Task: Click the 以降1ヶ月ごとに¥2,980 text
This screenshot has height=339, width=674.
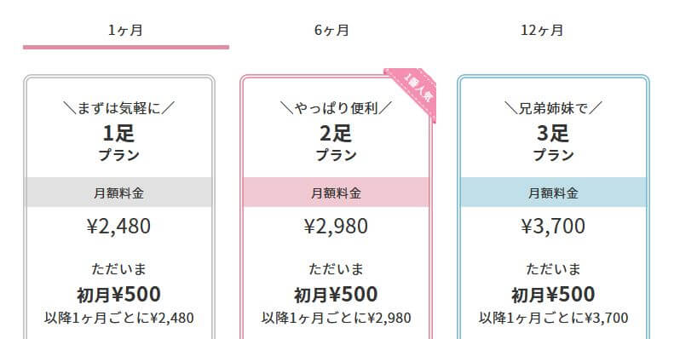Action: (x=336, y=318)
